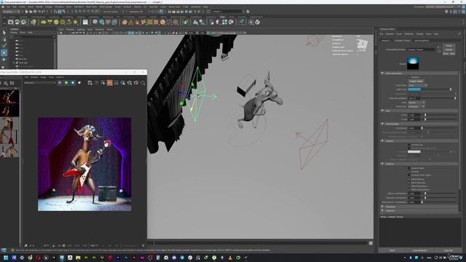The height and width of the screenshot is (262, 466).
Task: Toggle Use Rect Tex checkbox
Action: point(409,145)
